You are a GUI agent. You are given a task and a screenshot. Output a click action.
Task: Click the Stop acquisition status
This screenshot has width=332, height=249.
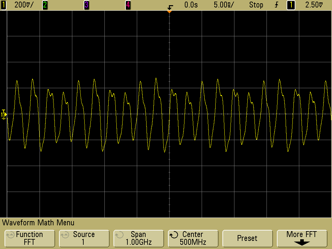(x=256, y=5)
